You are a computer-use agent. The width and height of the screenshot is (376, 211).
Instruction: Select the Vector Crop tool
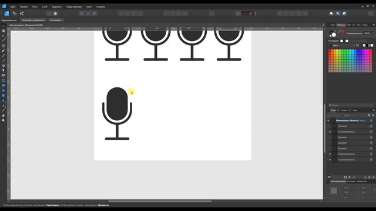[x=4, y=81]
